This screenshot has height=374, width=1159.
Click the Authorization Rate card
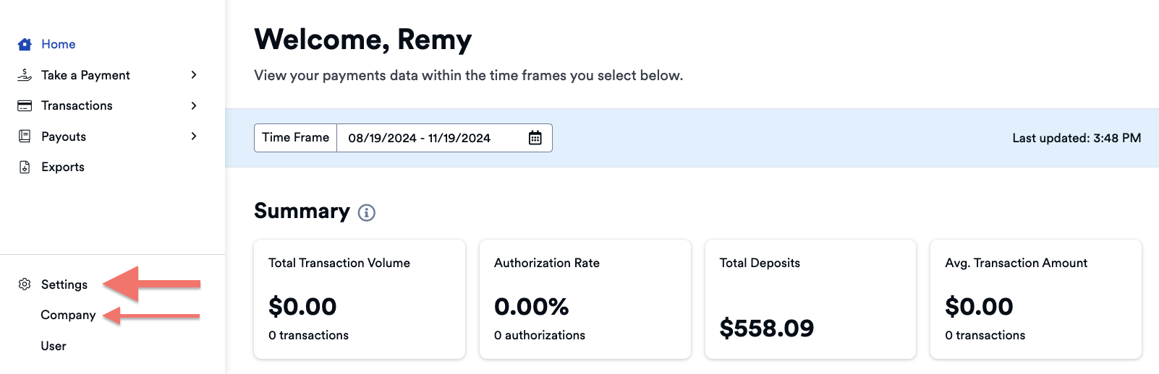coord(585,299)
